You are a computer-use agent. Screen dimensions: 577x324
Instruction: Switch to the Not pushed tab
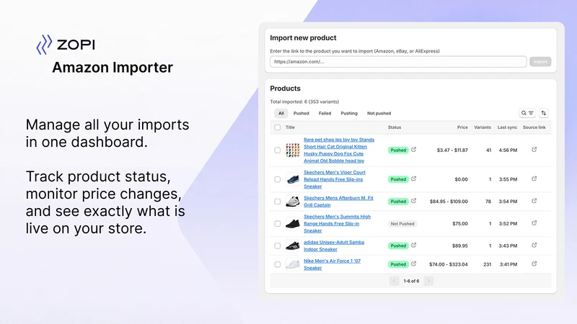point(379,113)
